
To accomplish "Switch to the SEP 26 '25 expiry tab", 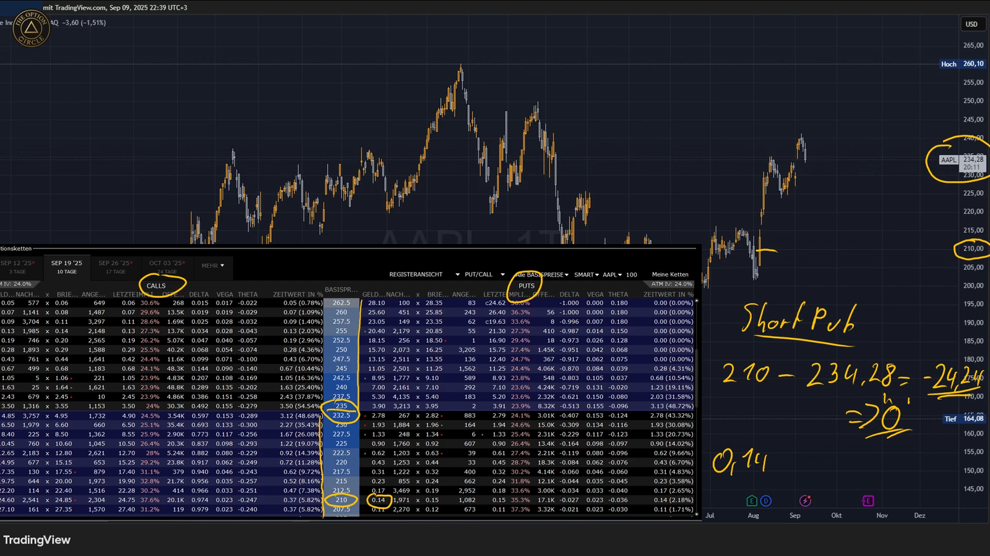I will pos(115,266).
